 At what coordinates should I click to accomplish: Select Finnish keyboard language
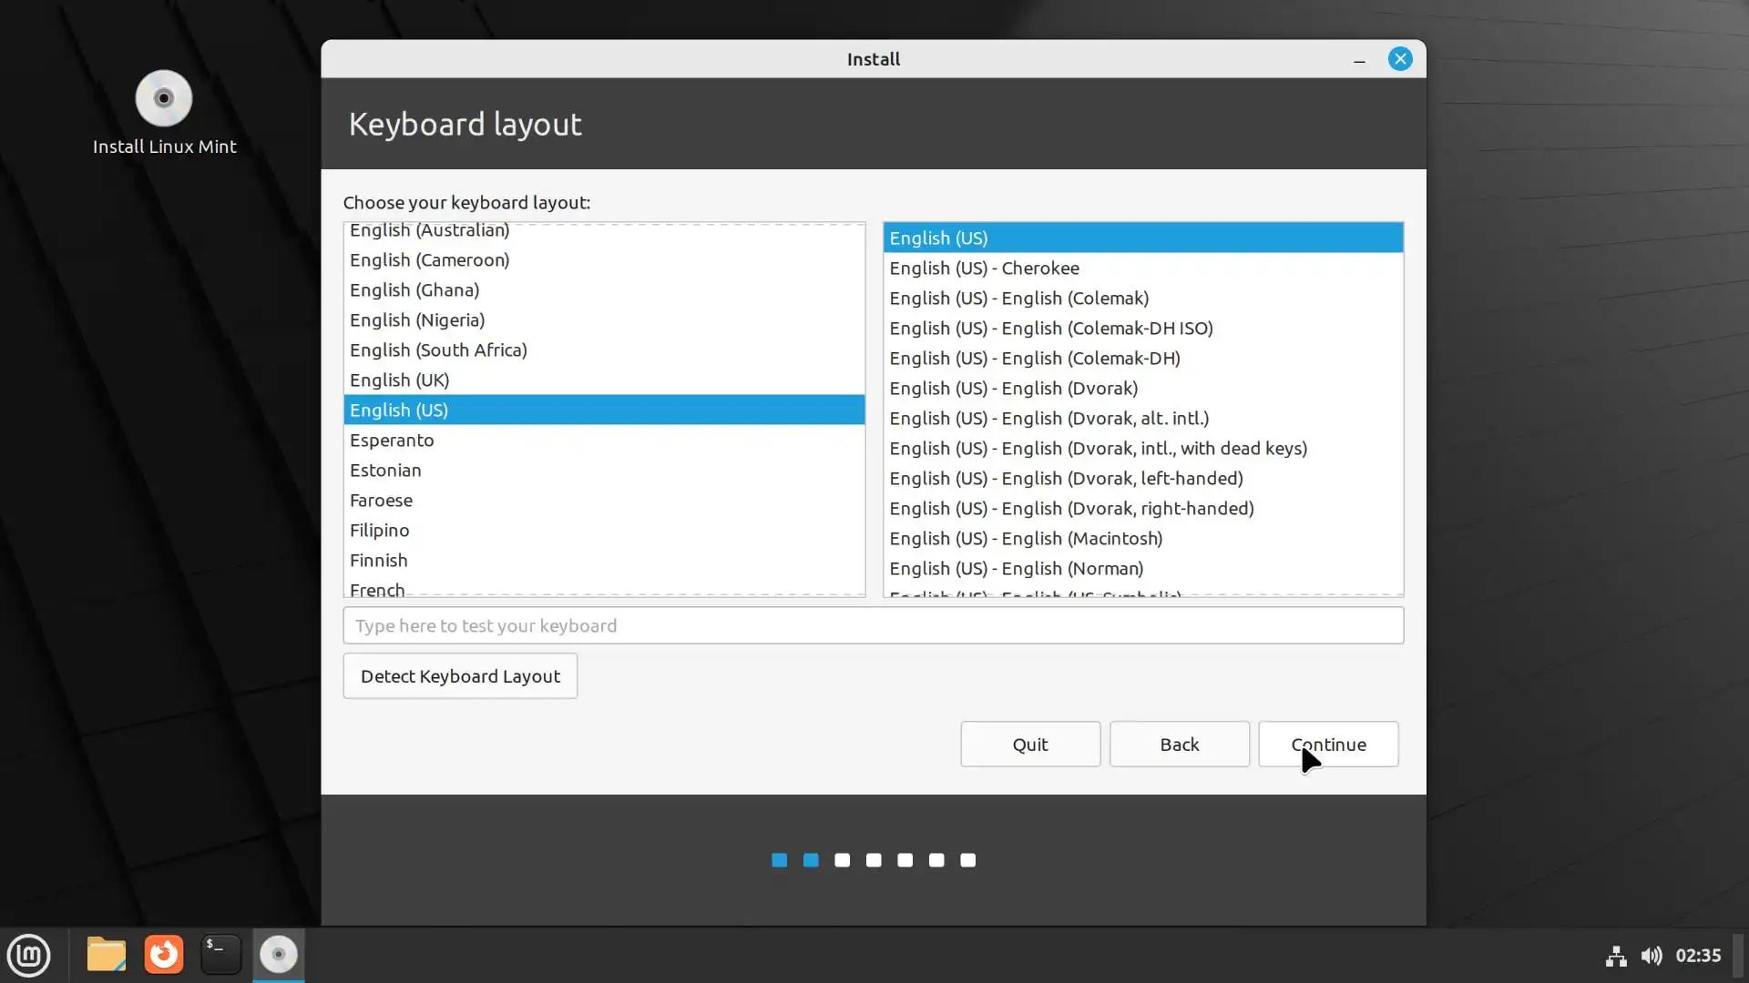379,561
